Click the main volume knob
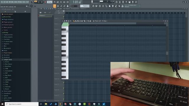 [31, 2]
